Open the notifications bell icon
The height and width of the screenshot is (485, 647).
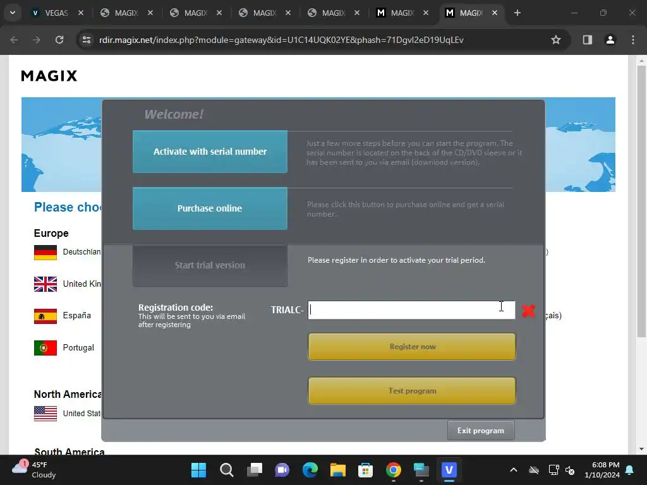pos(630,470)
